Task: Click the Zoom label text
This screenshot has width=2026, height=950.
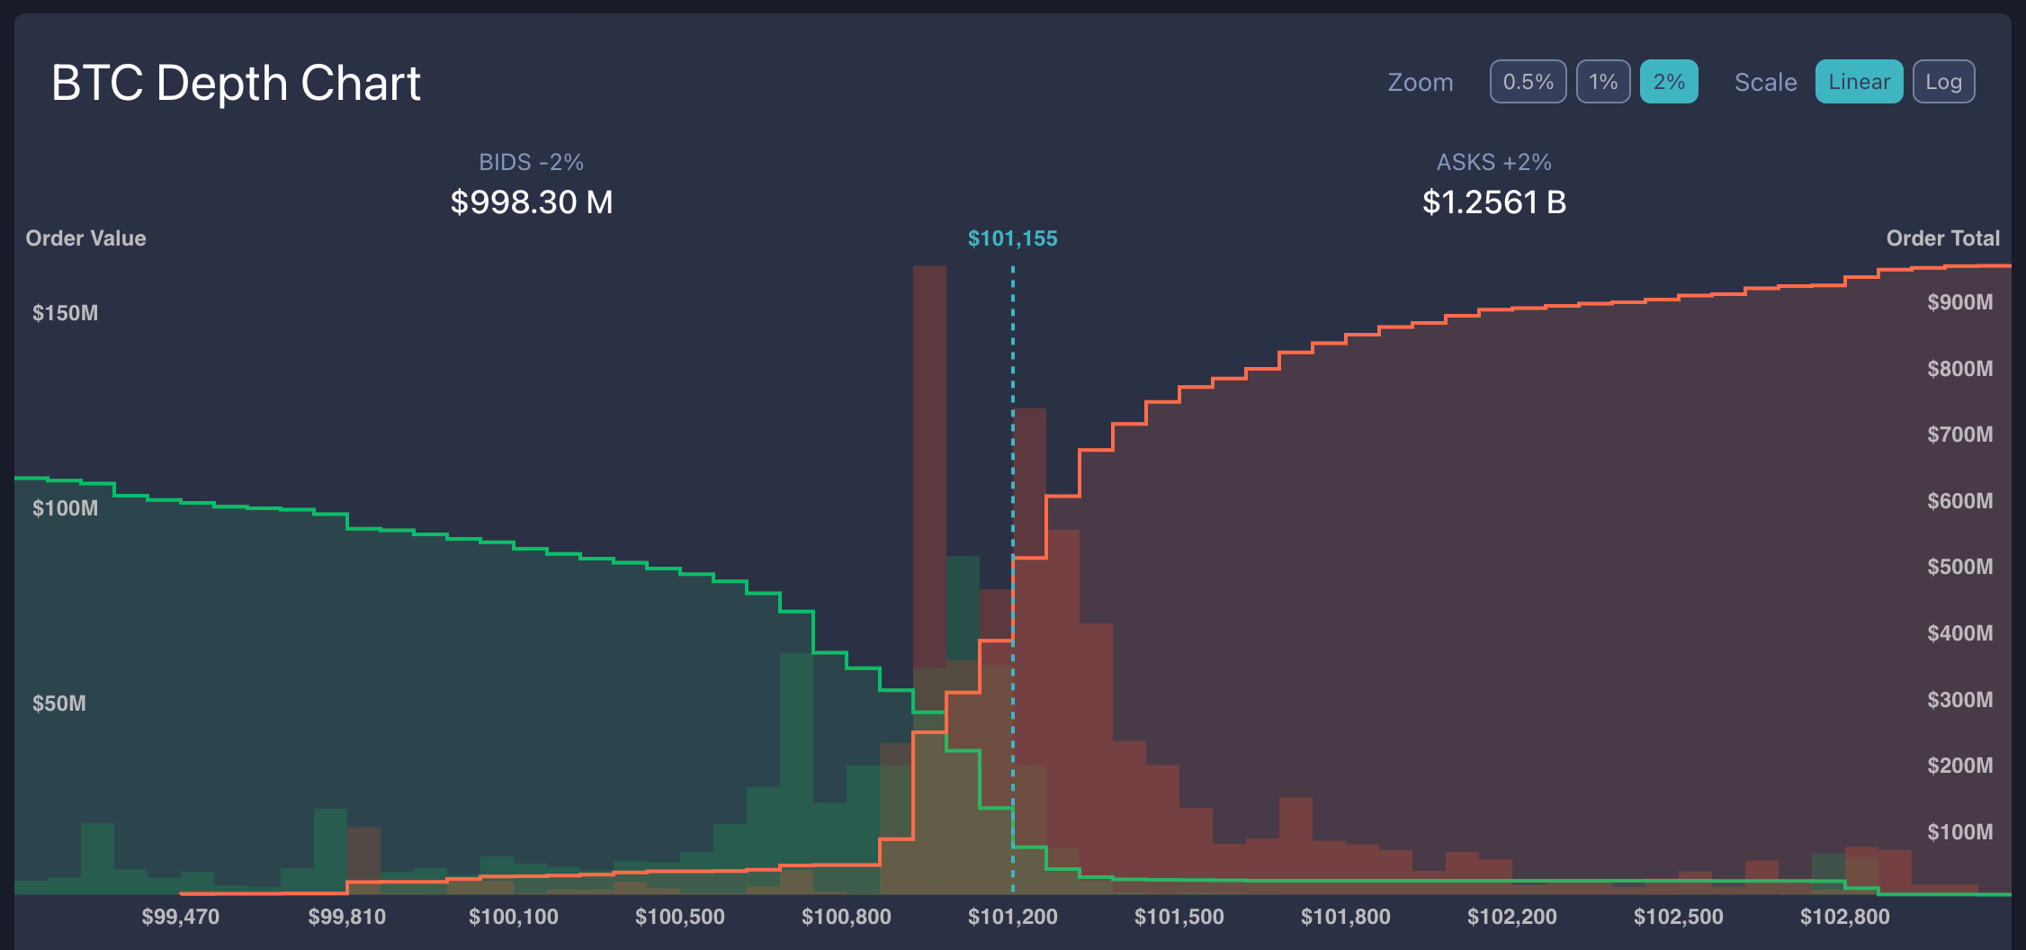Action: click(1420, 82)
